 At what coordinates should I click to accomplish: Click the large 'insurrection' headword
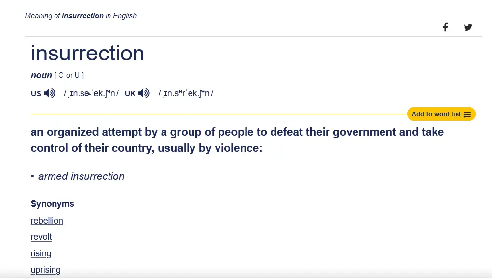pyautogui.click(x=87, y=53)
